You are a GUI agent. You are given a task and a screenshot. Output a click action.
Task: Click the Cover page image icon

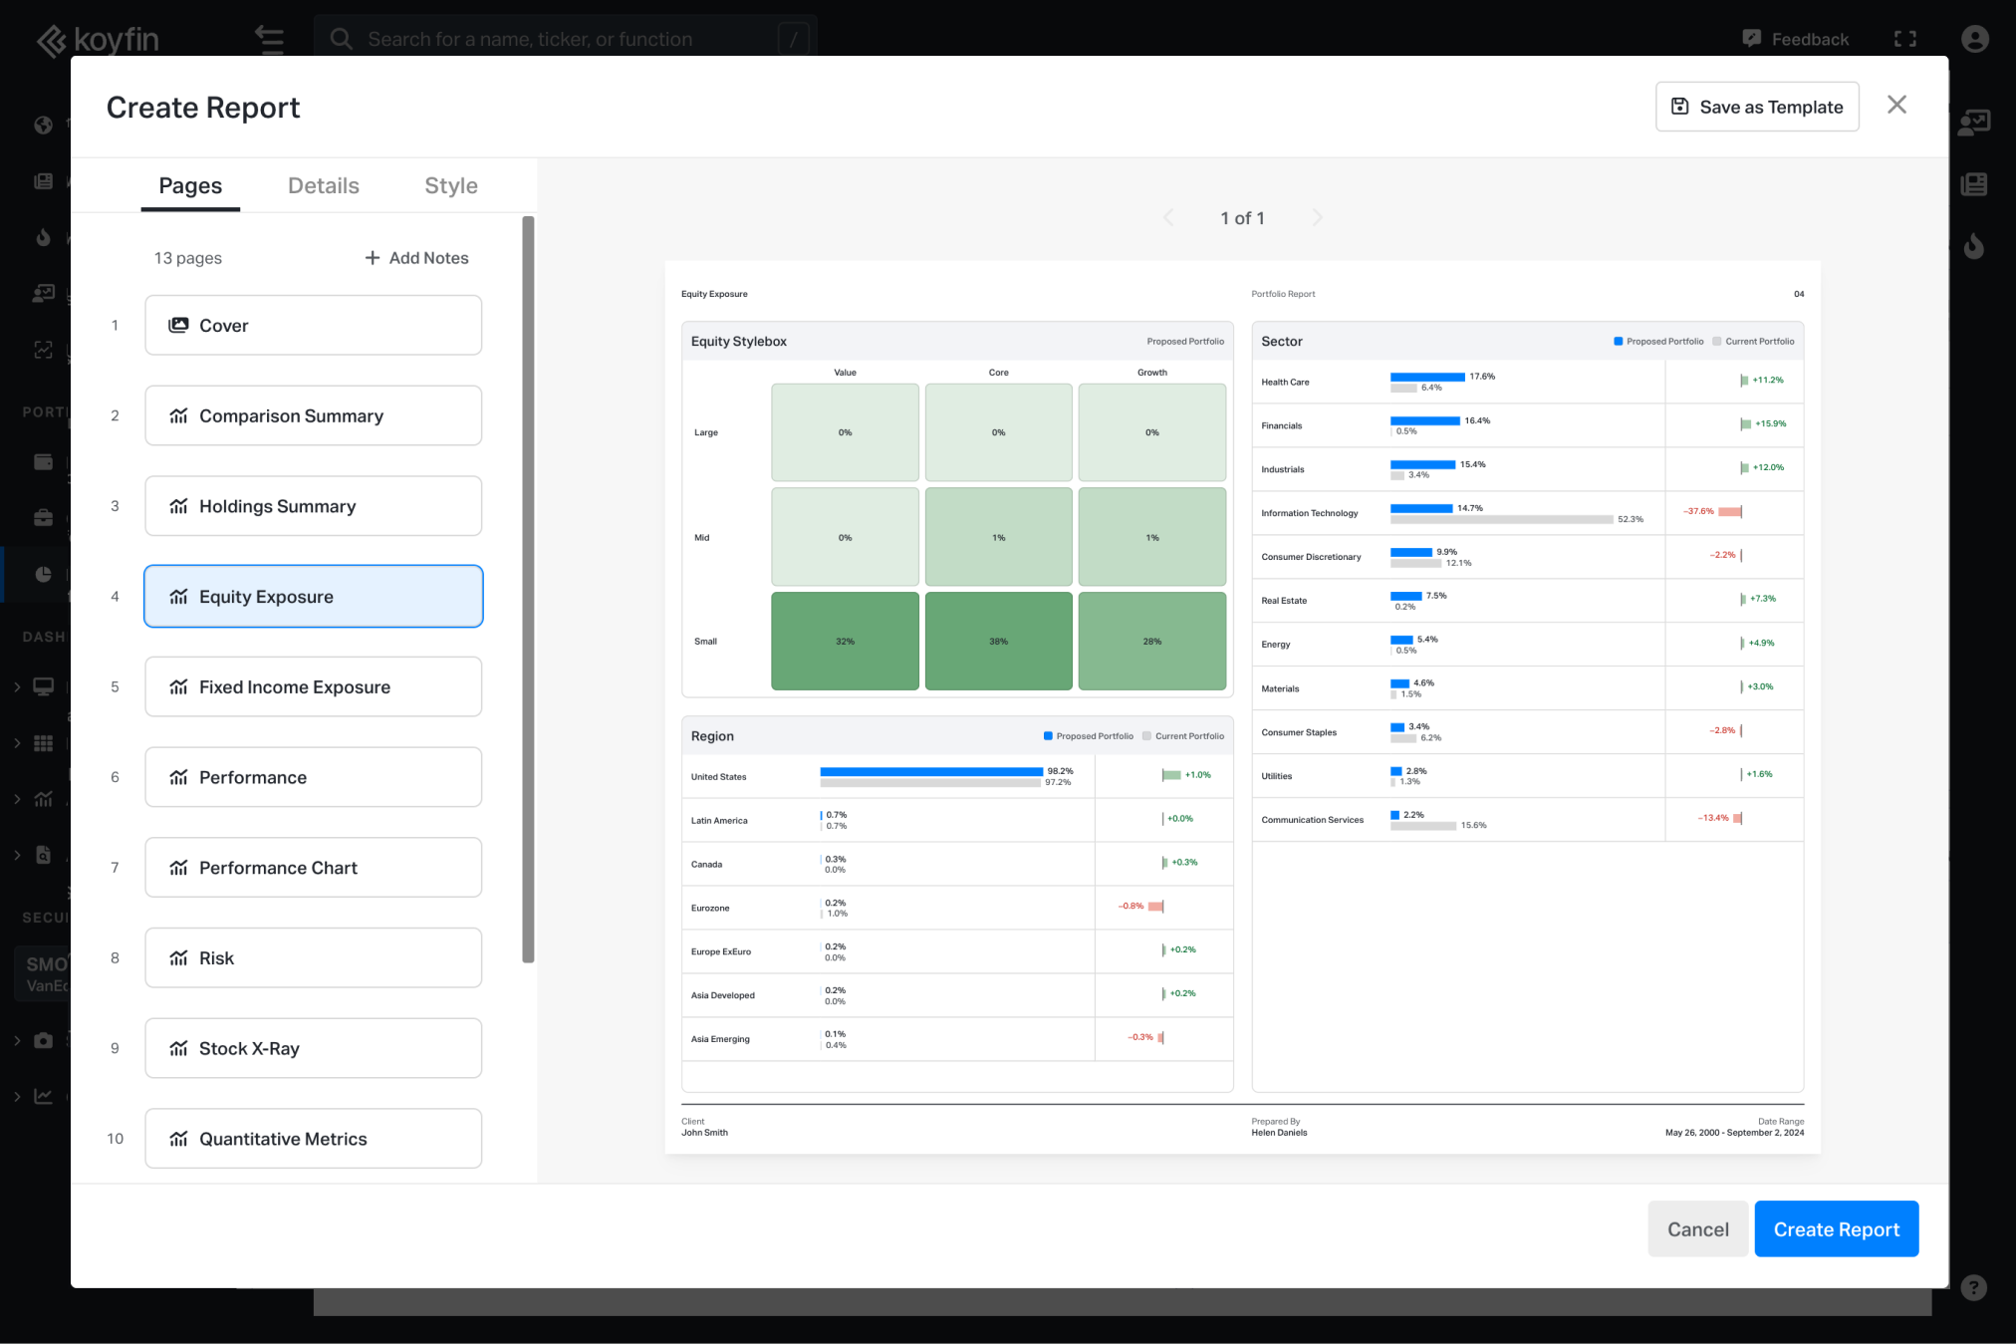178,325
